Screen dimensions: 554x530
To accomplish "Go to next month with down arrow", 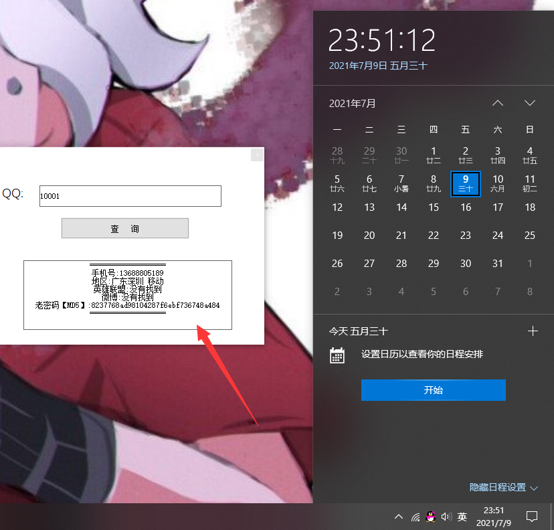I will [x=530, y=103].
